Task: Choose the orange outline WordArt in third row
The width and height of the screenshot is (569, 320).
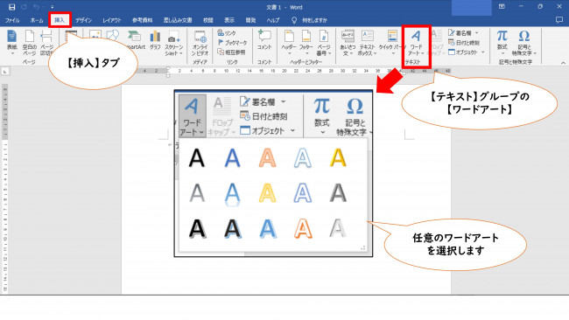Action: click(x=303, y=229)
